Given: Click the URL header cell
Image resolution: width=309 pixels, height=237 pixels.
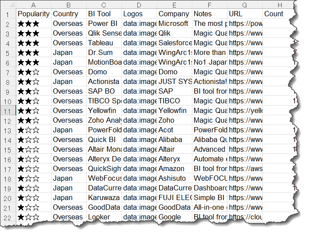Looking at the screenshot, I should tap(245, 14).
